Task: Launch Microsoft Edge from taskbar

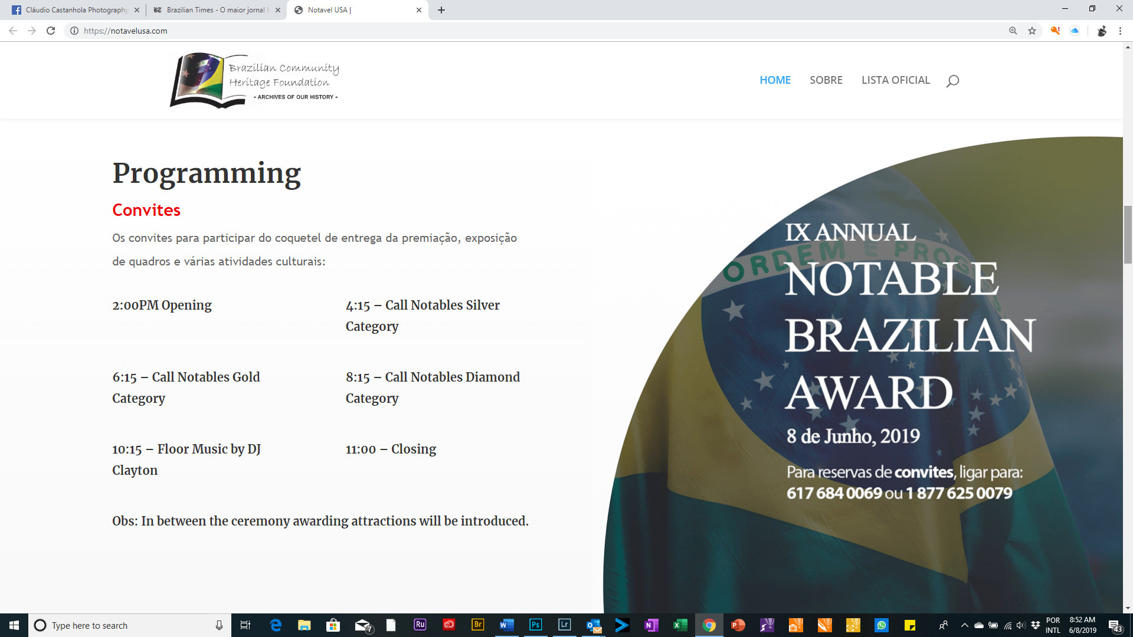Action: click(x=275, y=625)
